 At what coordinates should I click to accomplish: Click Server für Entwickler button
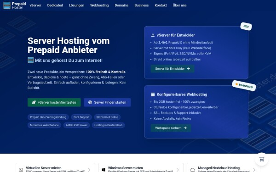pyautogui.click(x=172, y=69)
